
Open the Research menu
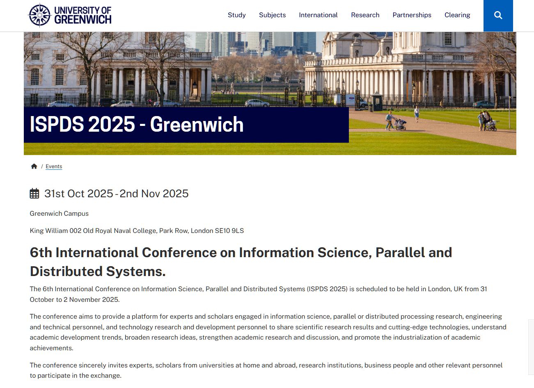[x=365, y=15]
